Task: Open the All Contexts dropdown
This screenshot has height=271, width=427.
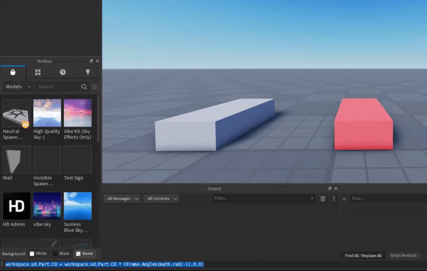Action: point(162,199)
